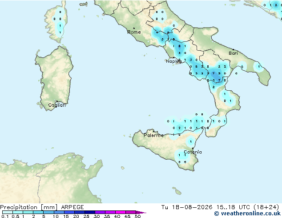
Task: Click the '25' legend scale value
Action: point(86,216)
